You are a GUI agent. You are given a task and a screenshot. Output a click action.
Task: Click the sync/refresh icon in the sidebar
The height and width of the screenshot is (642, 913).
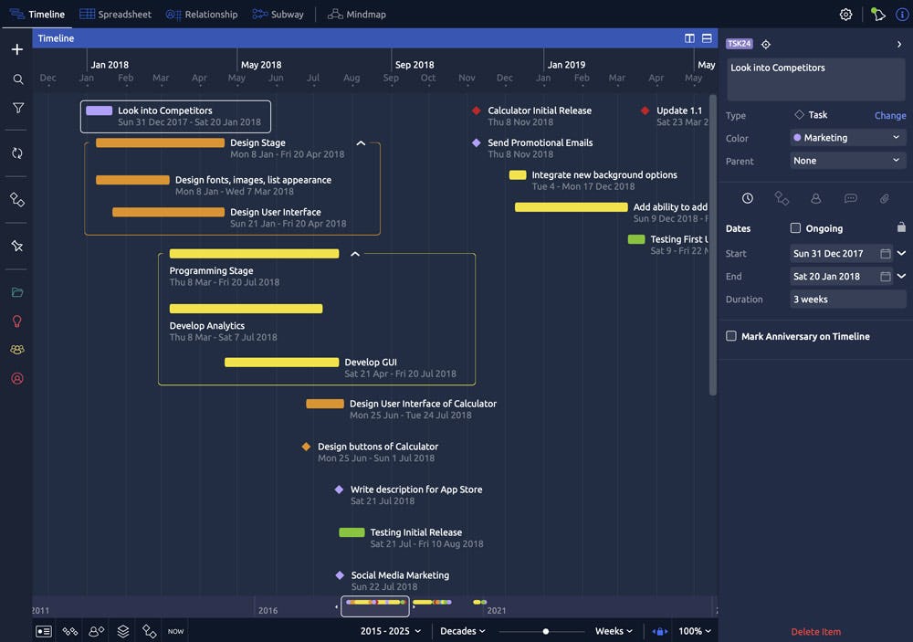[16, 153]
